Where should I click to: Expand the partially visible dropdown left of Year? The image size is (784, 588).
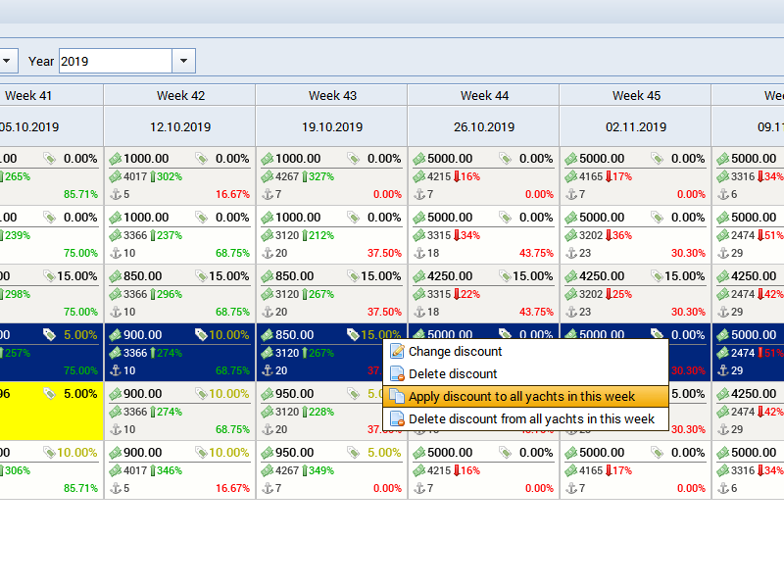pos(6,61)
